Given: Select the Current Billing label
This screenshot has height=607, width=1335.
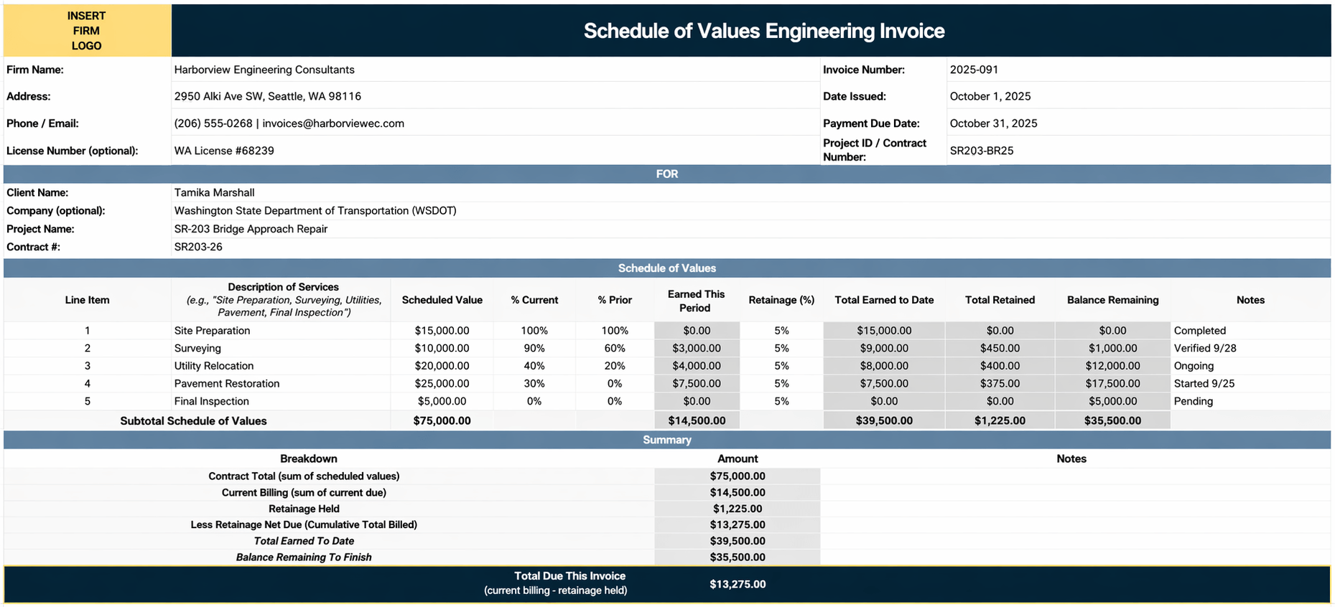Looking at the screenshot, I should click(304, 493).
